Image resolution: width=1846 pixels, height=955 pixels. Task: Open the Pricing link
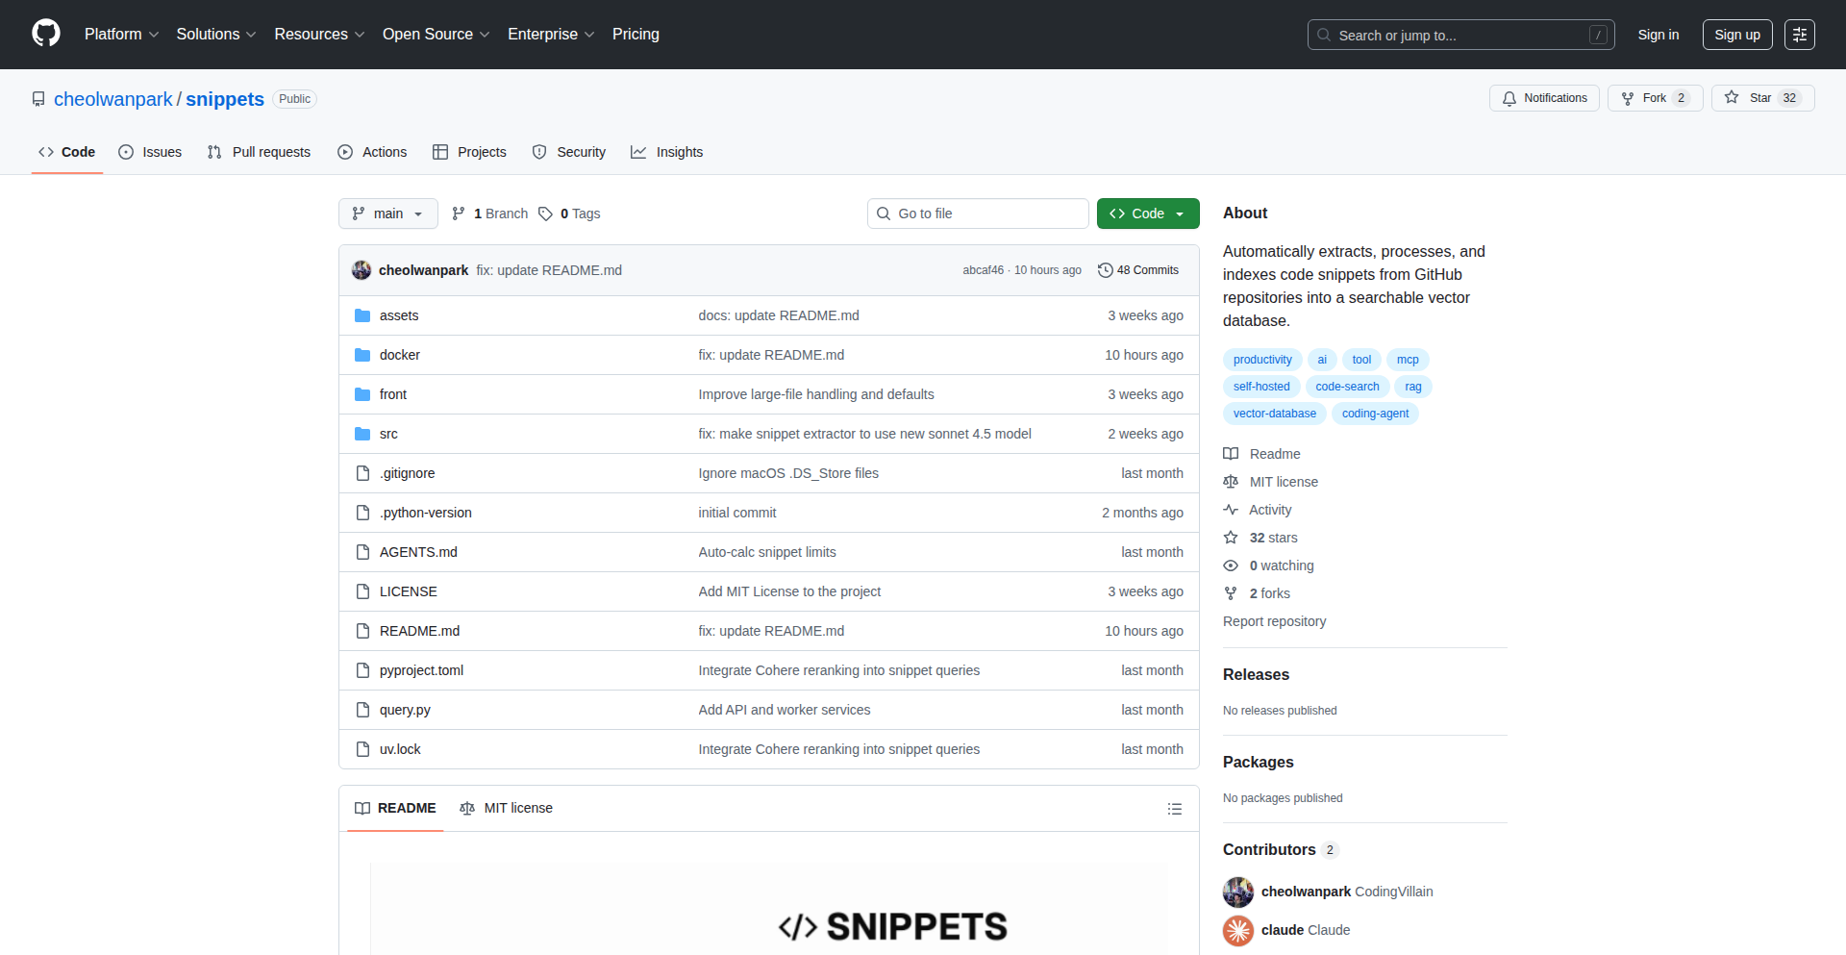click(x=636, y=35)
